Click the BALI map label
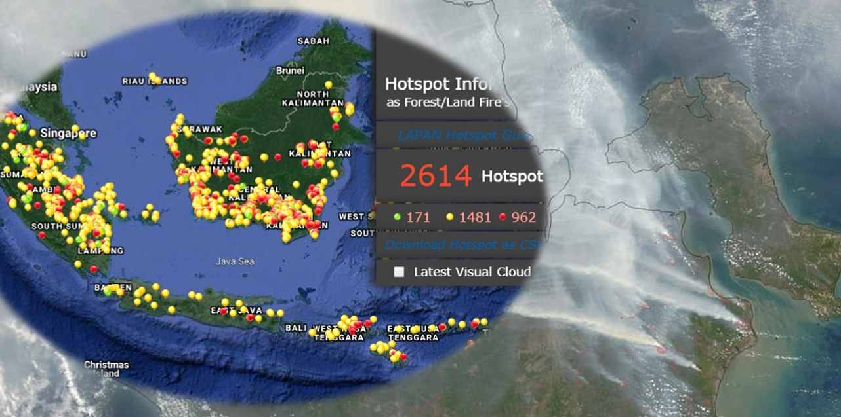841x417 pixels. pos(295,327)
